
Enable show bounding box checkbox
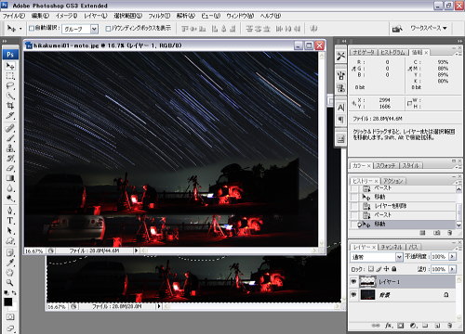tap(108, 29)
